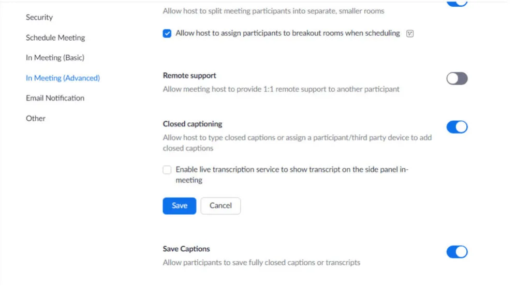Screen dimensions: 530x290
Task: Save the closed captioning changes
Action: click(x=180, y=206)
